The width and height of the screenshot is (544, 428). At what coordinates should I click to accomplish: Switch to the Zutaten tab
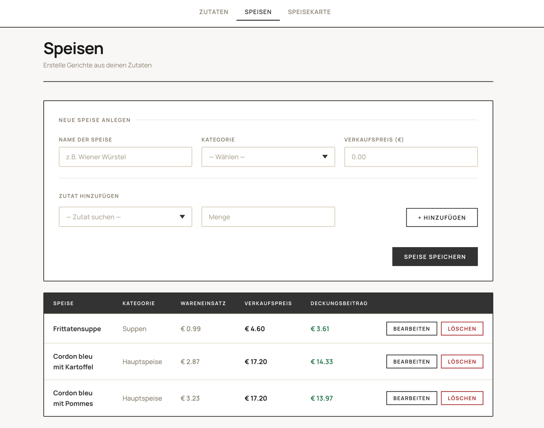pos(214,12)
